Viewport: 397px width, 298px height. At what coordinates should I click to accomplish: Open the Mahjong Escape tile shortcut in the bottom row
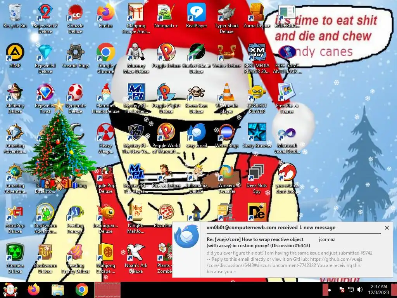pos(105,258)
